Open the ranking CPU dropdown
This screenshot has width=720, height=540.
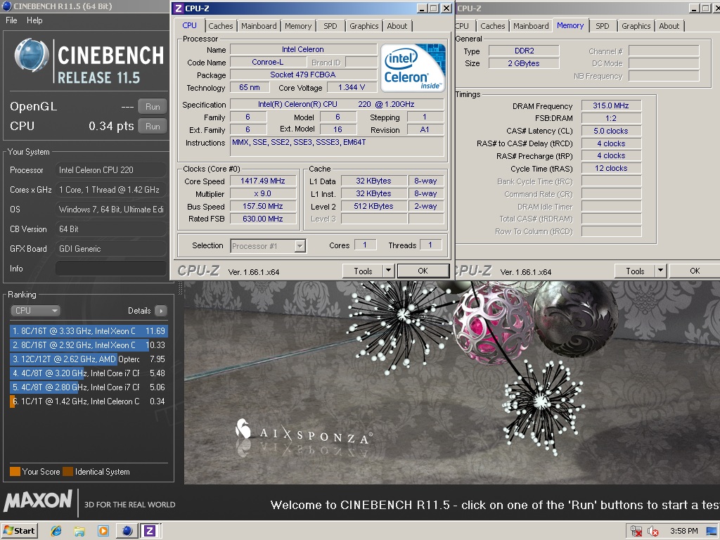35,311
